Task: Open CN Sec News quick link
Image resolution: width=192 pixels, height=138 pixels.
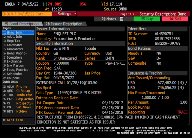Action: pyautogui.click(x=17, y=107)
